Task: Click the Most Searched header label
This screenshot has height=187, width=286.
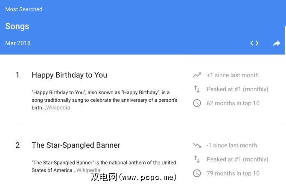Action: pos(23,9)
